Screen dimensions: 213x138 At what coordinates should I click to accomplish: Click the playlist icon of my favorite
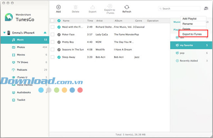177,45
